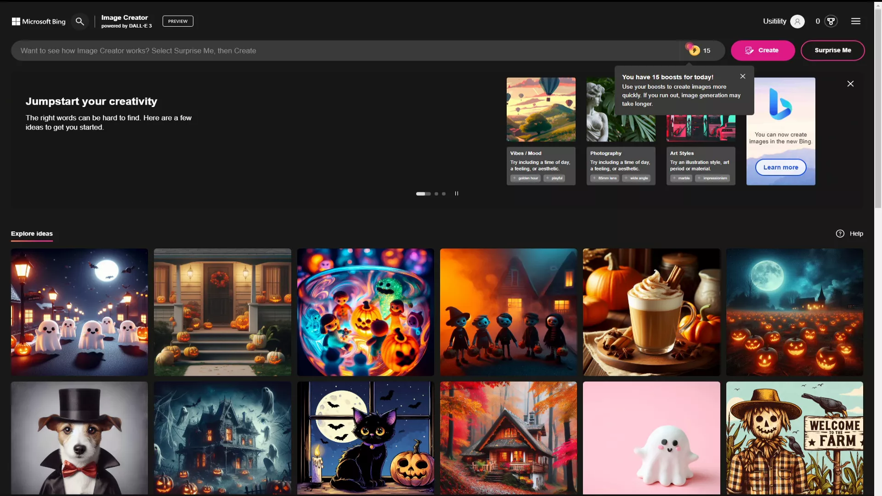
Task: Focus the image prompt input field
Action: click(x=345, y=51)
